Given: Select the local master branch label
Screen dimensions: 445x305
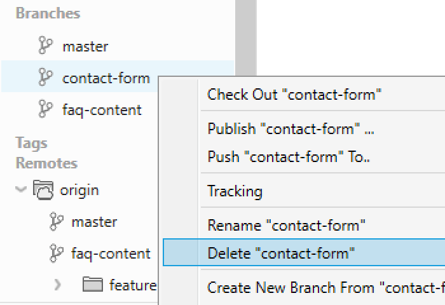Looking at the screenshot, I should click(x=85, y=46).
